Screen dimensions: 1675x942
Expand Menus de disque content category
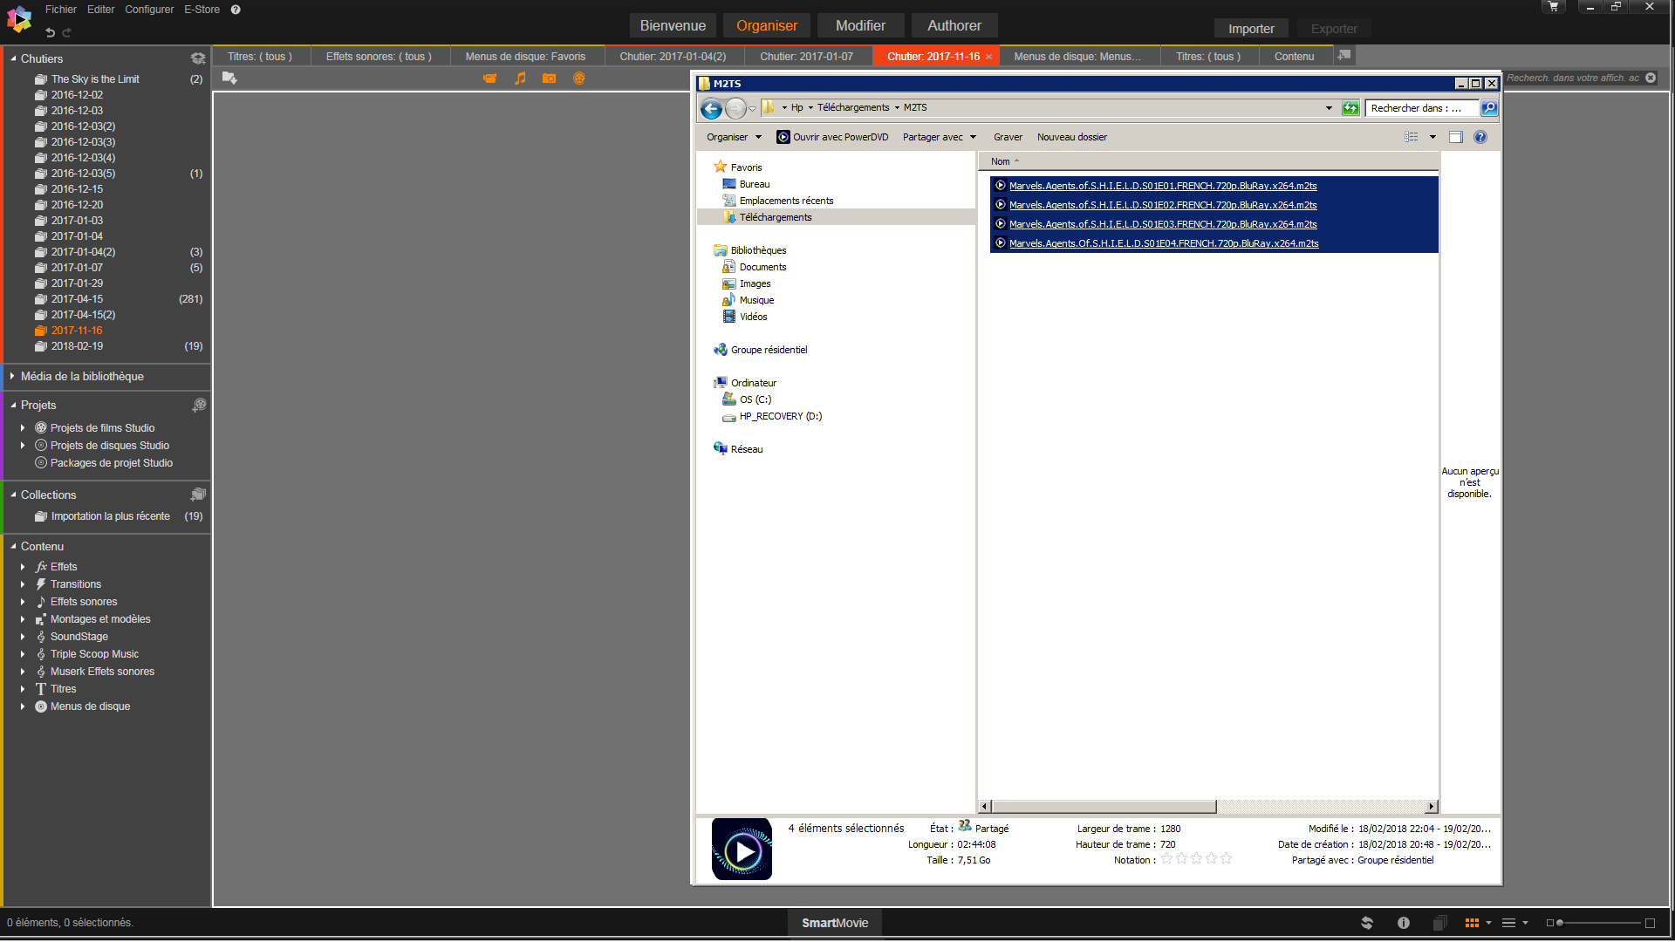click(23, 706)
